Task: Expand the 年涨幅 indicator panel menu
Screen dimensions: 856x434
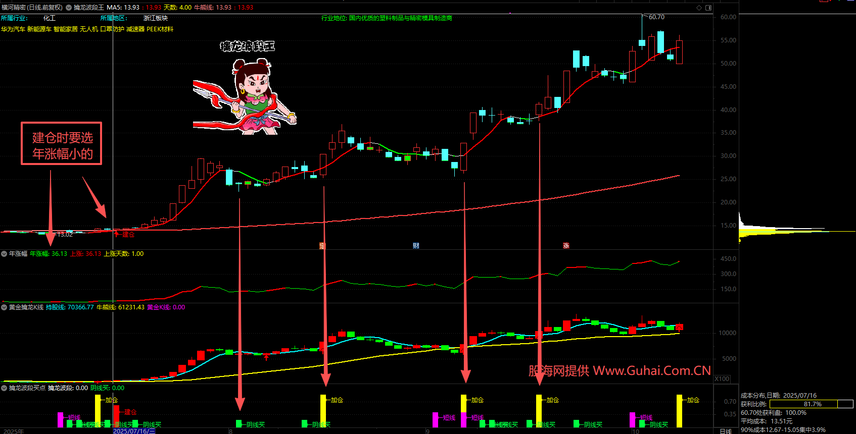Action: [4, 254]
